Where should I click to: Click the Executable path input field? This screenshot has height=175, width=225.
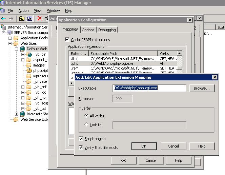click(x=149, y=88)
